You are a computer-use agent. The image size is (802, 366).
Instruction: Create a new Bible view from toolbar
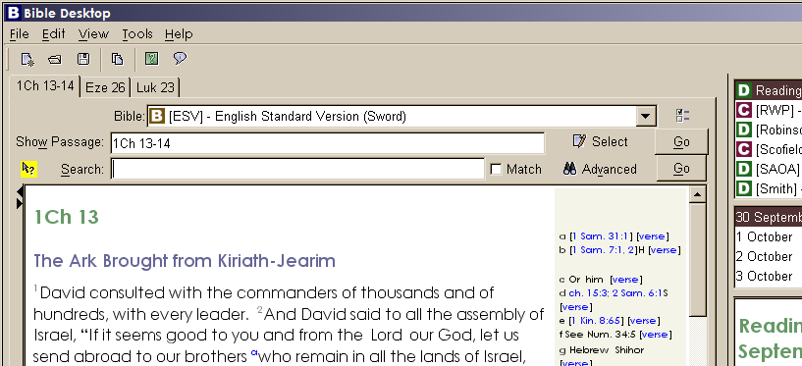(27, 59)
